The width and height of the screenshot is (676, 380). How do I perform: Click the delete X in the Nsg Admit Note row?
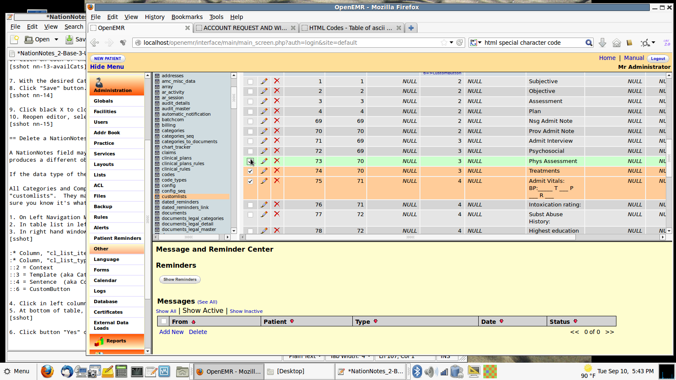pos(277,121)
